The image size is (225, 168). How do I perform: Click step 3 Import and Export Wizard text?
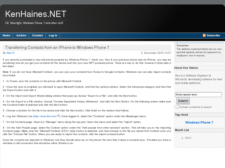click(70, 96)
